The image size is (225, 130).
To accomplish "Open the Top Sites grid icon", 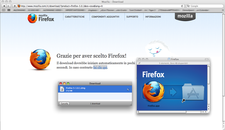I will (x=9, y=10).
